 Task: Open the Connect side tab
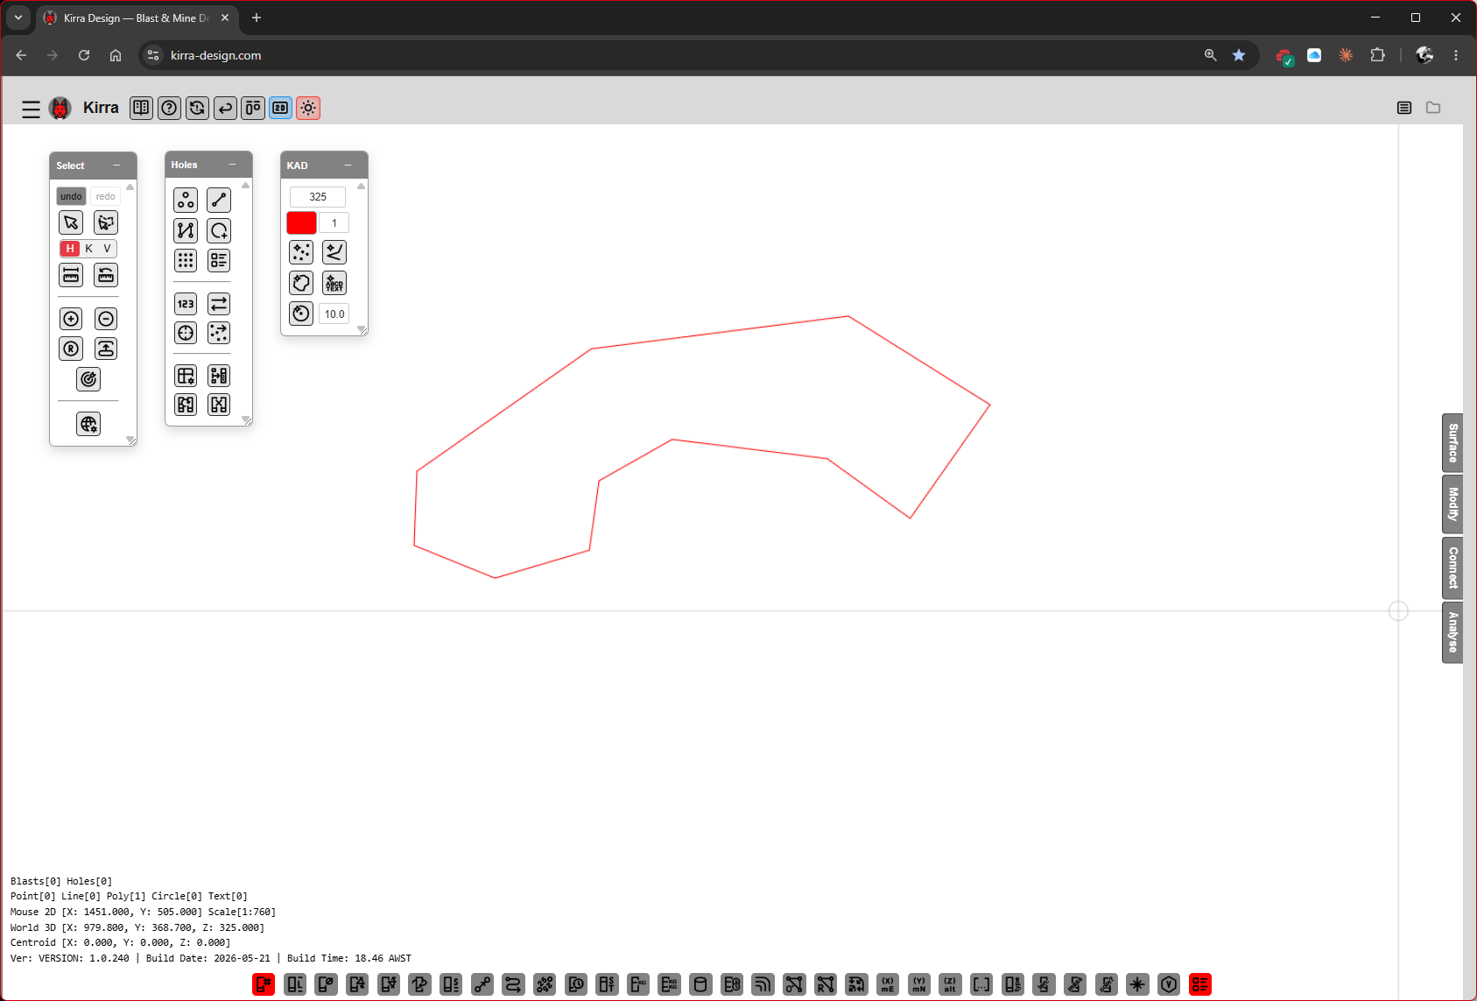[1452, 567]
